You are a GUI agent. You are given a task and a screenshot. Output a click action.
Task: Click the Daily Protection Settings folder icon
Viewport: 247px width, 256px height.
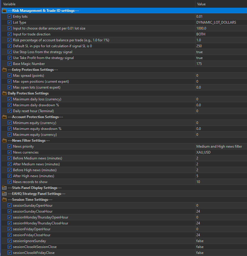tap(4, 93)
